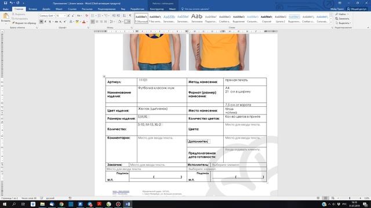Image resolution: width=371 pixels, height=208 pixels.
Task: Click the 11101 article cell
Action: coord(162,81)
